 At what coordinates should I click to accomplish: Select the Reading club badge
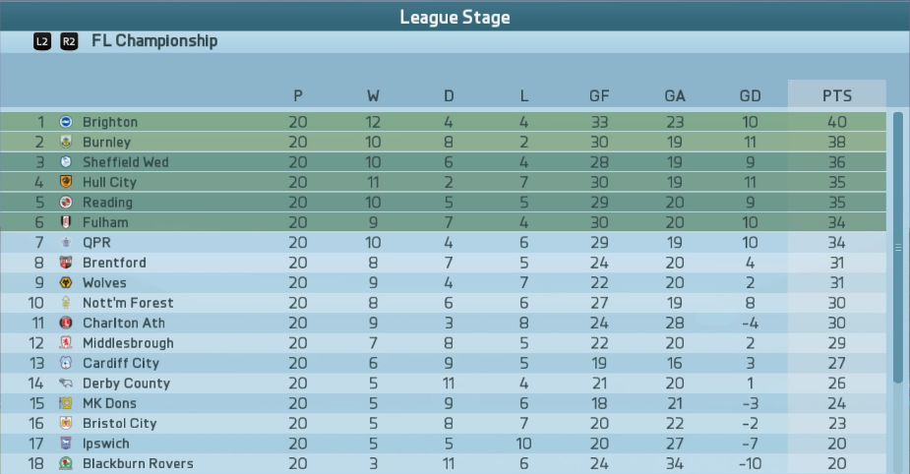point(66,202)
